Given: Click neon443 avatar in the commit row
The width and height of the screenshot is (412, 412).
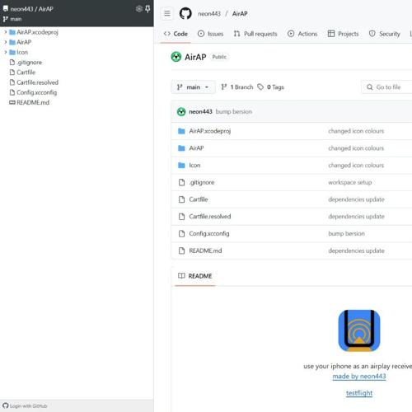Looking at the screenshot, I should (181, 111).
